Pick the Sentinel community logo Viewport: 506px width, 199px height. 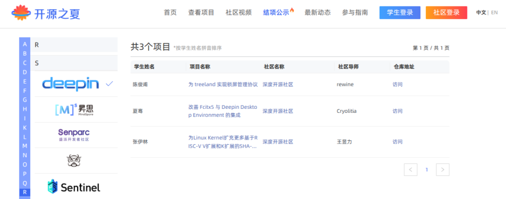74,187
